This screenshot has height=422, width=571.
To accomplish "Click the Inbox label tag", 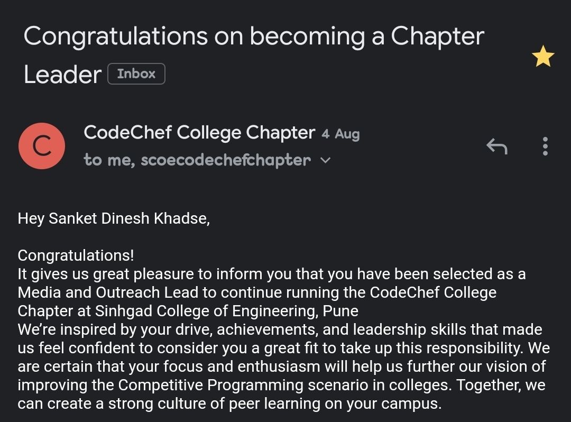I will [x=136, y=74].
